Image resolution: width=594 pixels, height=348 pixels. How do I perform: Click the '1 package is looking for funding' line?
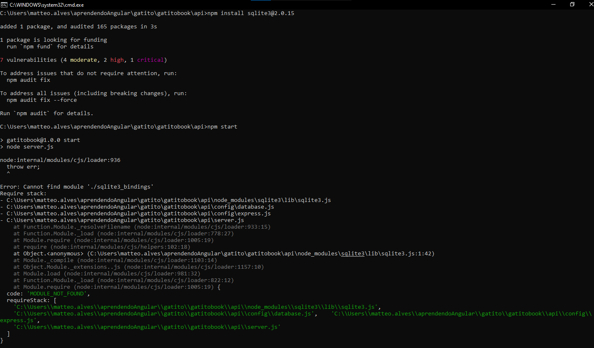[54, 40]
